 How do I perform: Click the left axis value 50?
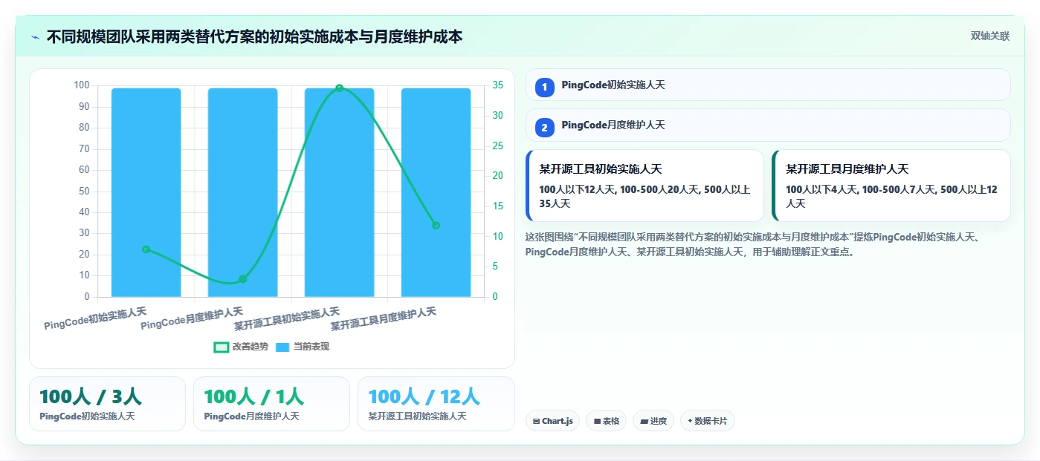[x=84, y=192]
